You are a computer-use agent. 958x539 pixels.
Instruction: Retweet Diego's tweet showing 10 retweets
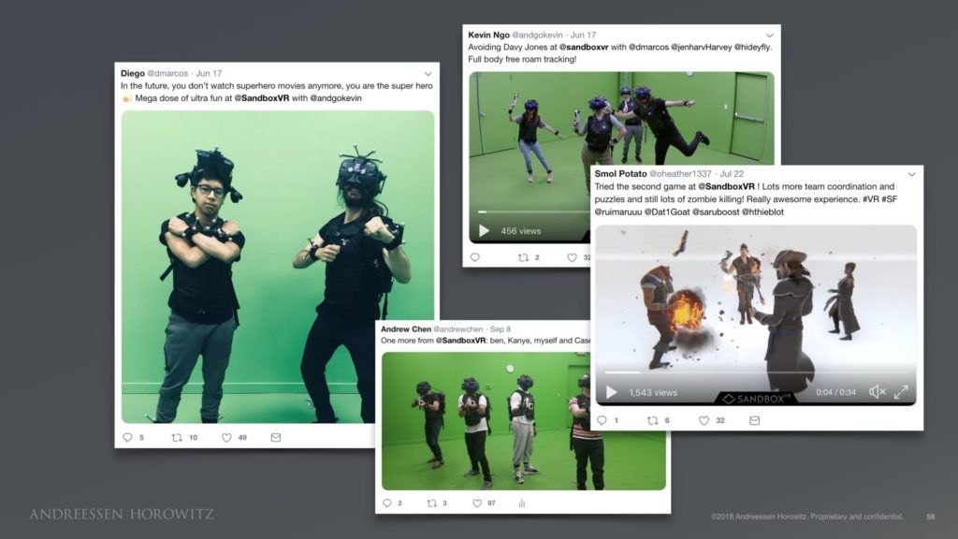click(177, 438)
